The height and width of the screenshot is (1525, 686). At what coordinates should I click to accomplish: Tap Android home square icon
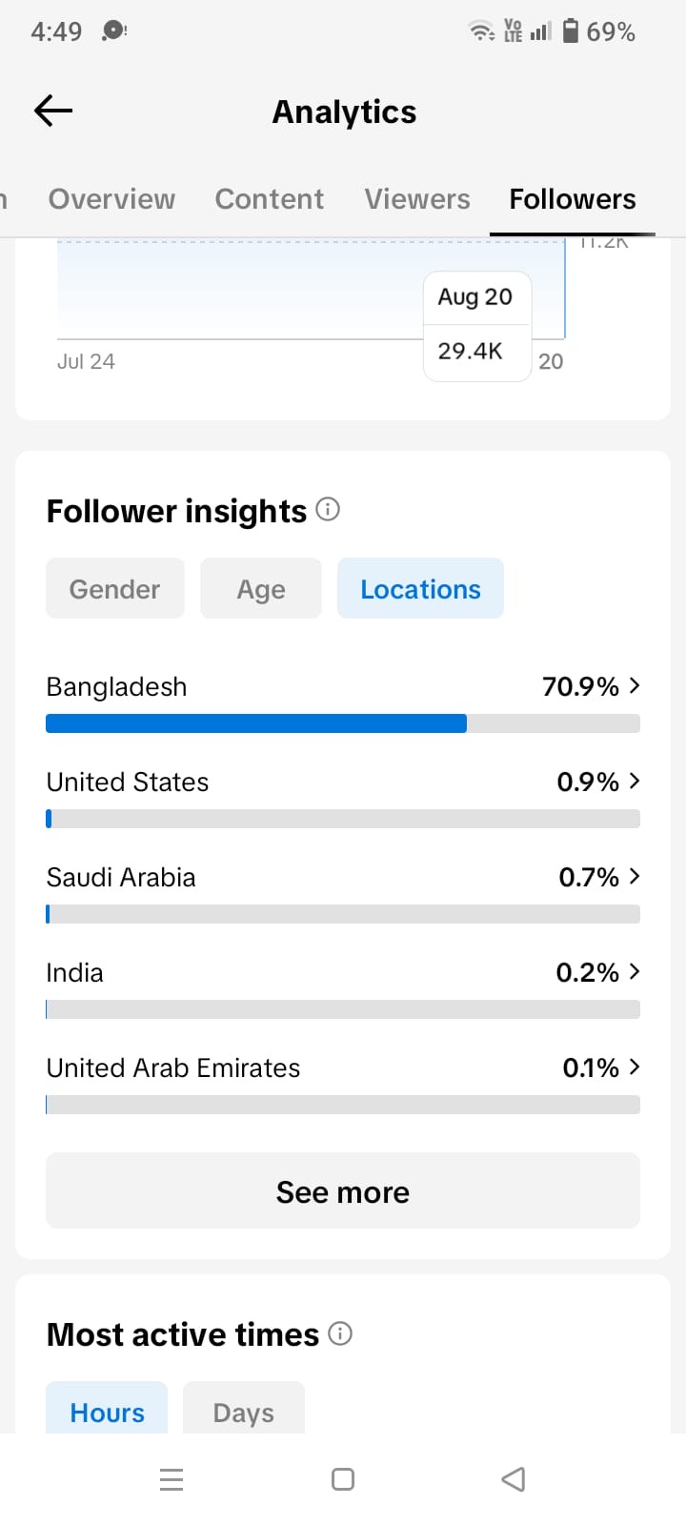tap(343, 1479)
